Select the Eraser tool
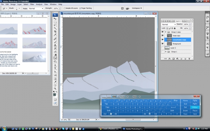 [55, 52]
